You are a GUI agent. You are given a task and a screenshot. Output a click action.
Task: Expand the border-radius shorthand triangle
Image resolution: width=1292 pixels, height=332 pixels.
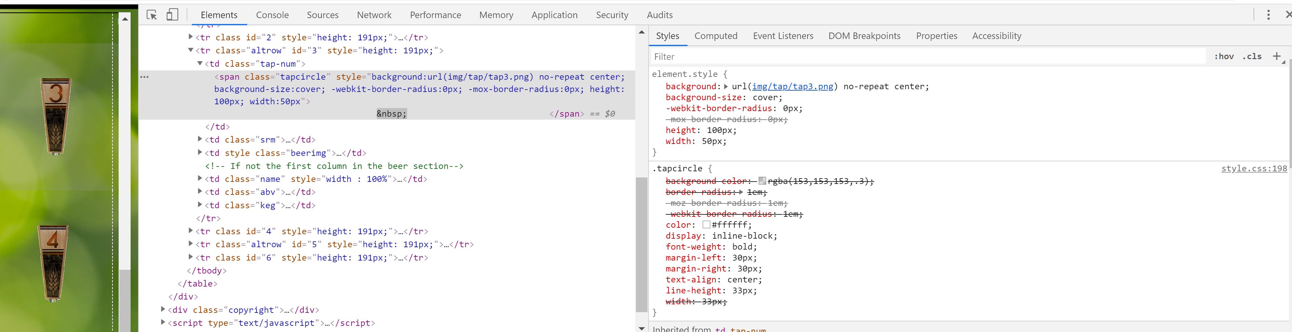point(741,192)
